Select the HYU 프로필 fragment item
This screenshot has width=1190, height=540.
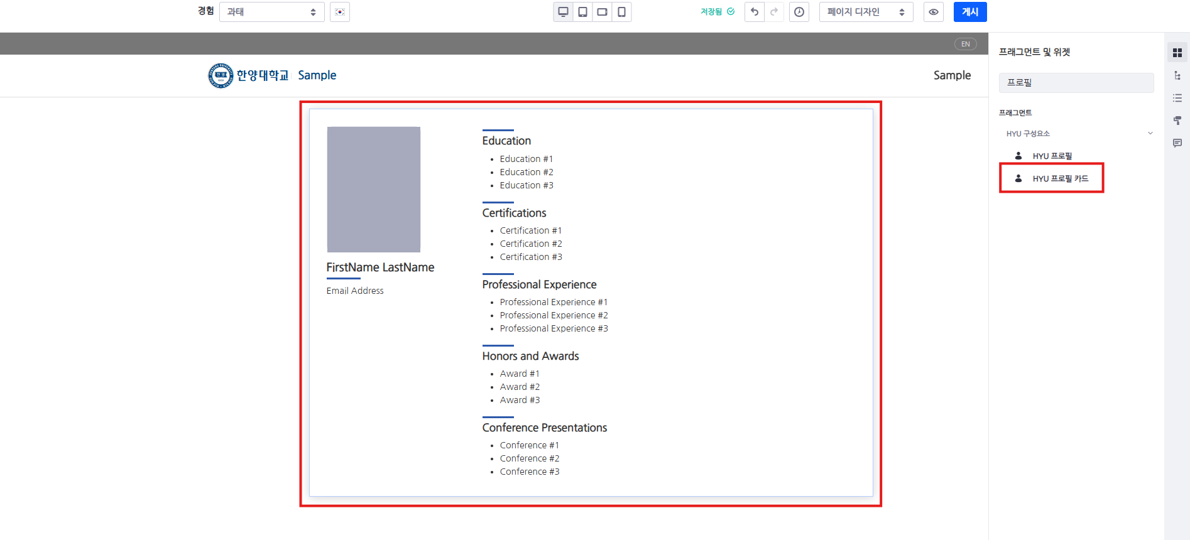point(1052,156)
